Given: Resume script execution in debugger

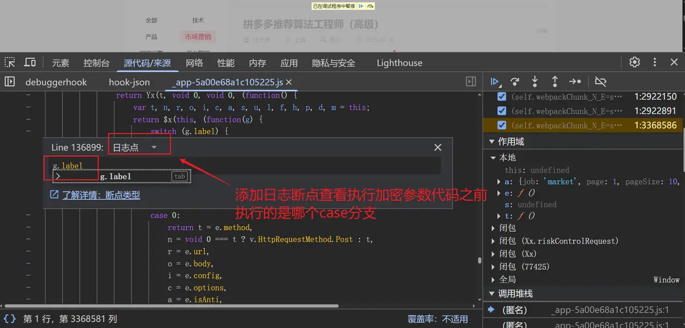Looking at the screenshot, I should 495,82.
